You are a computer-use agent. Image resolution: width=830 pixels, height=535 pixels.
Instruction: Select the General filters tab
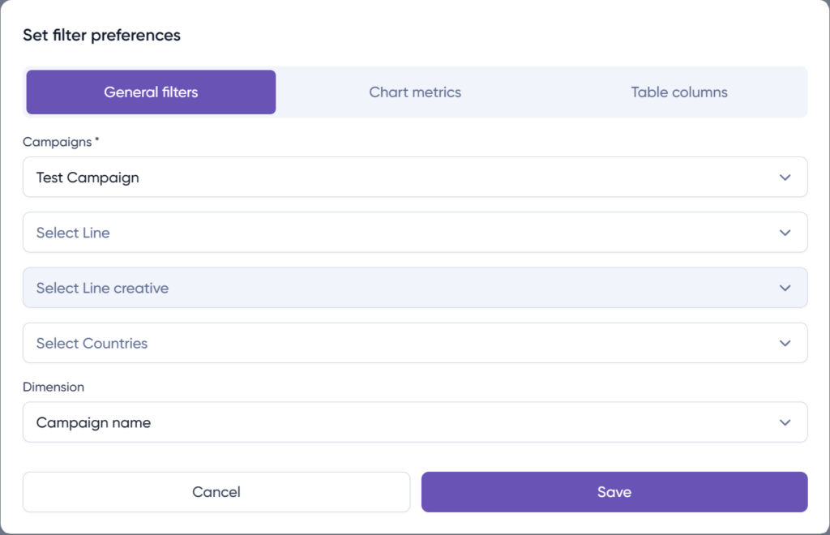[x=151, y=92]
